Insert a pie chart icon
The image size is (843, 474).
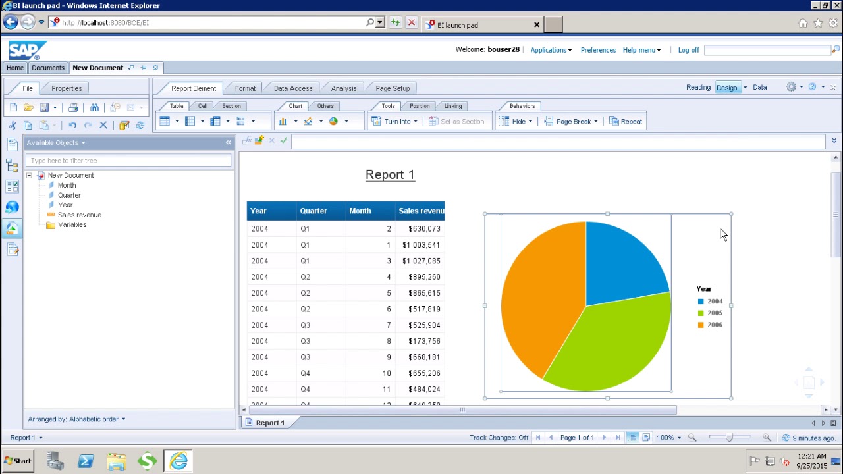(333, 121)
